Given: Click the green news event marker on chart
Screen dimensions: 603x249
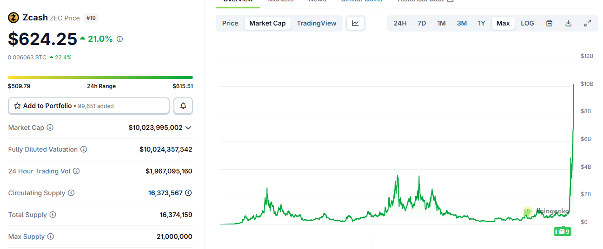Looking at the screenshot, I should (562, 231).
